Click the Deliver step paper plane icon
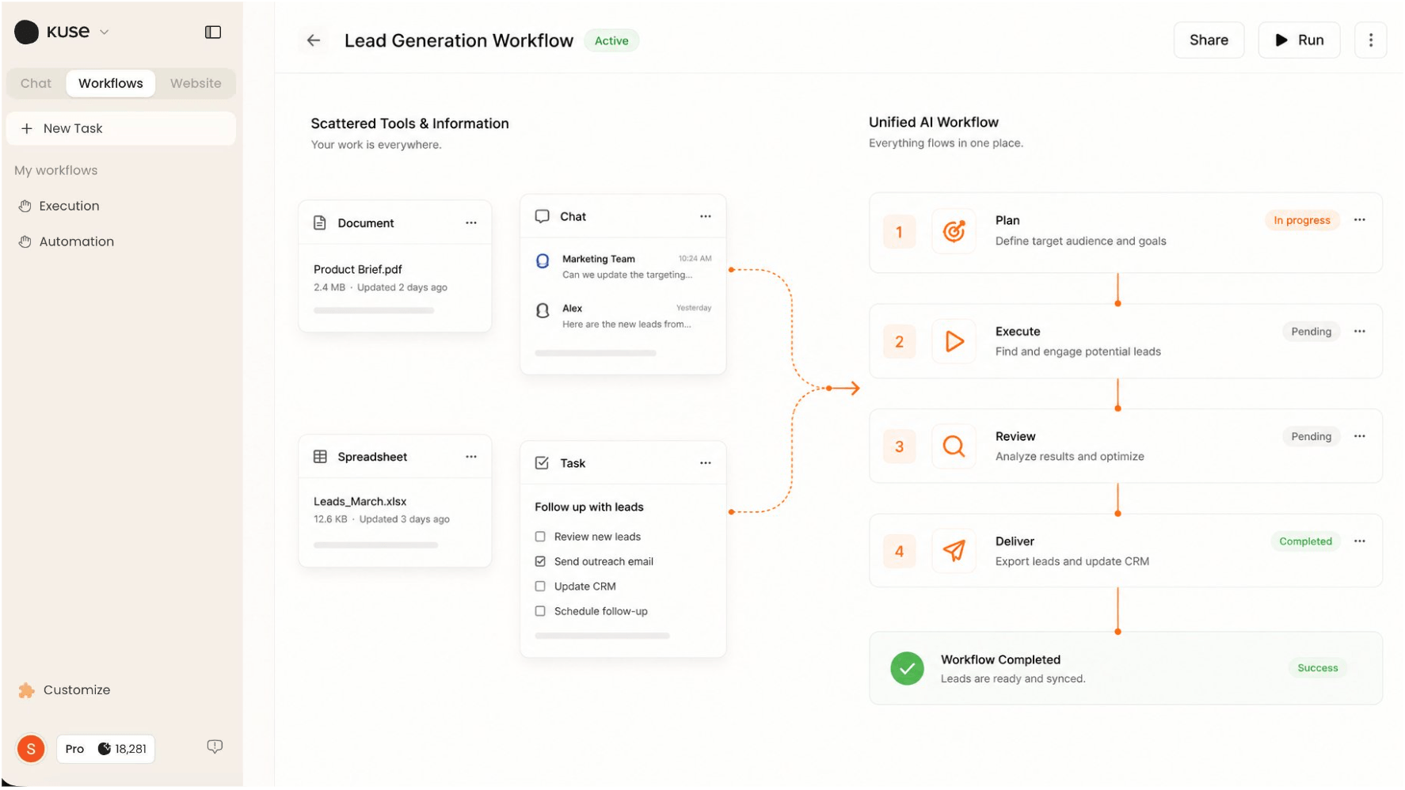 [954, 552]
